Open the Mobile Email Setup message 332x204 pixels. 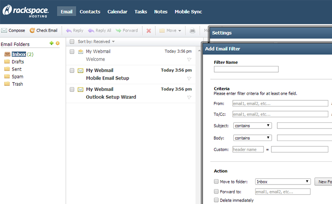click(x=107, y=78)
